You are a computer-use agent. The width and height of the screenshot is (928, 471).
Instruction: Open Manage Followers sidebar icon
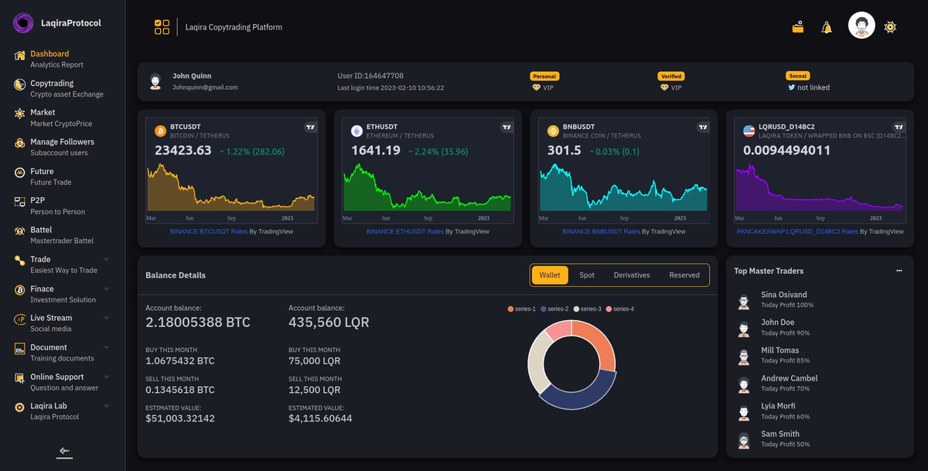coord(19,144)
